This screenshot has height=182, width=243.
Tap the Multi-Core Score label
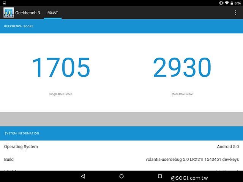click(182, 94)
